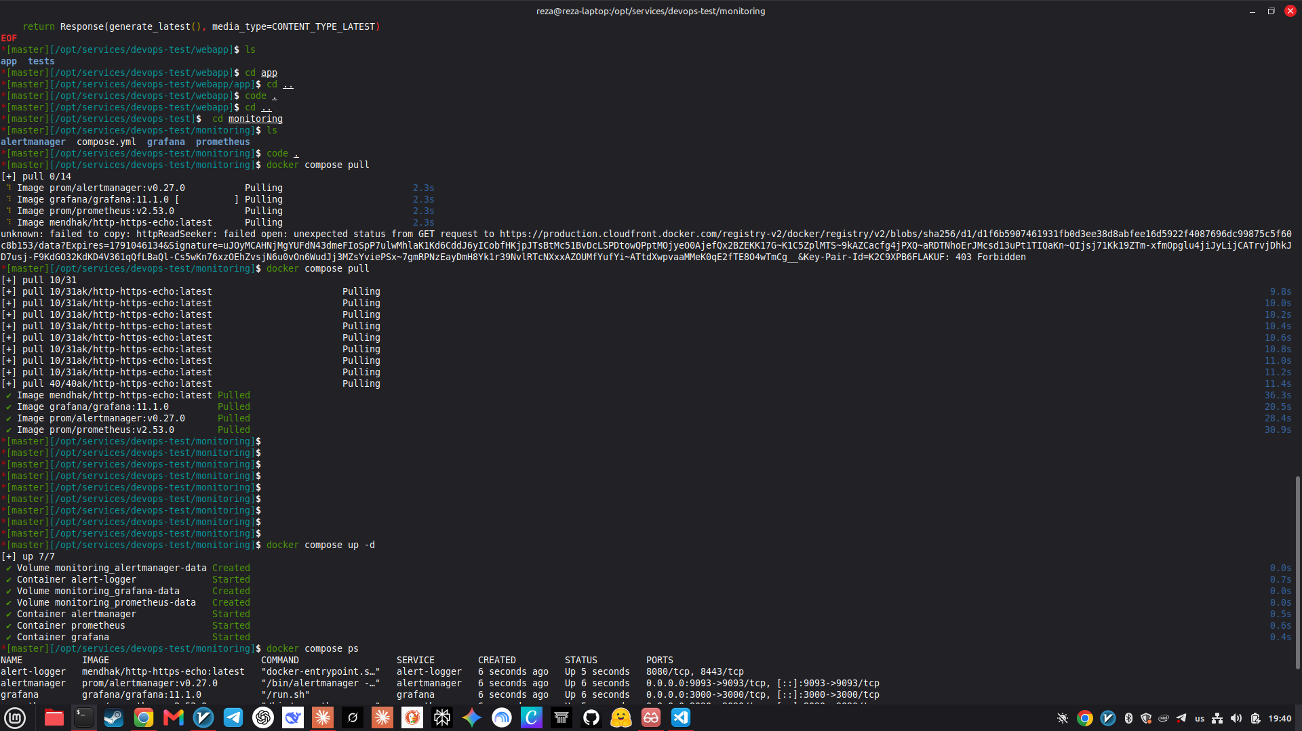The width and height of the screenshot is (1302, 731).
Task: Open the red Files folder launcher
Action: pyautogui.click(x=54, y=717)
